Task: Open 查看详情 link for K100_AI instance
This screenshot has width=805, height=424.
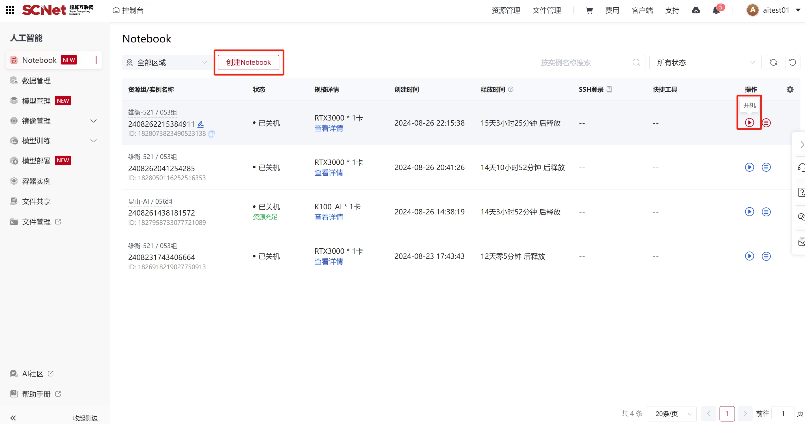Action: (329, 217)
